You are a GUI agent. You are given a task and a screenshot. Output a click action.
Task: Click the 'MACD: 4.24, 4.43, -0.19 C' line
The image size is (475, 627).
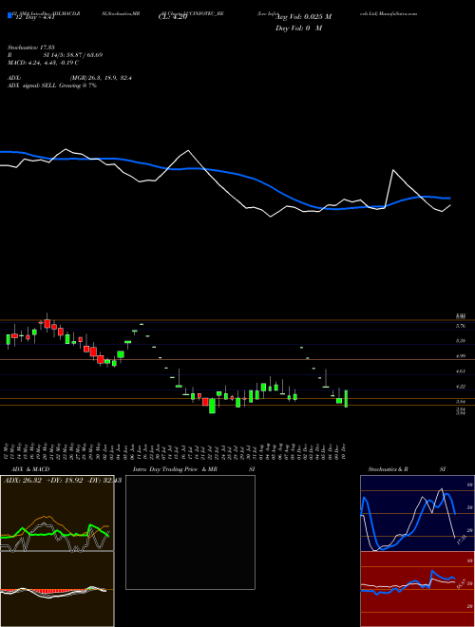43,63
